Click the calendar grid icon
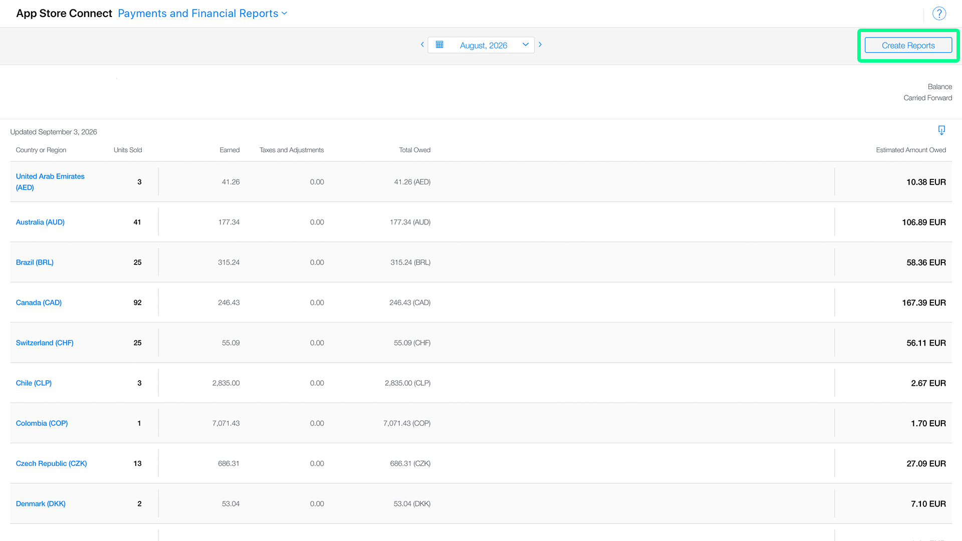This screenshot has width=962, height=541. click(439, 45)
